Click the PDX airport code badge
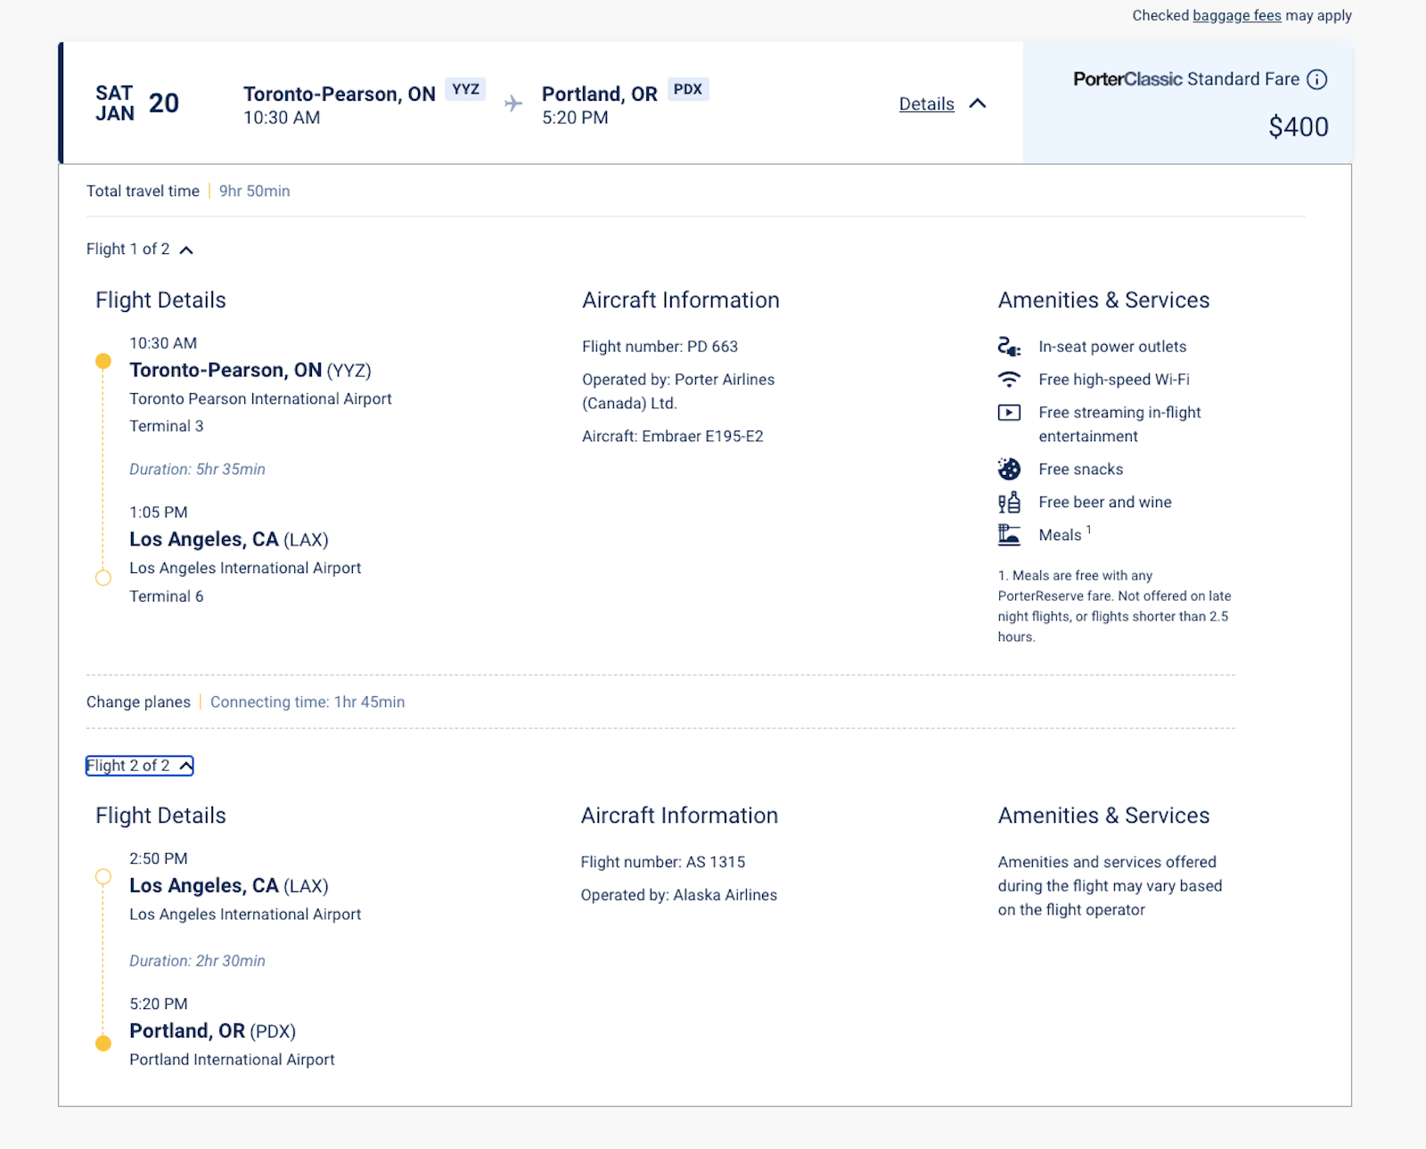Screen dimensions: 1426x1149 tap(687, 89)
